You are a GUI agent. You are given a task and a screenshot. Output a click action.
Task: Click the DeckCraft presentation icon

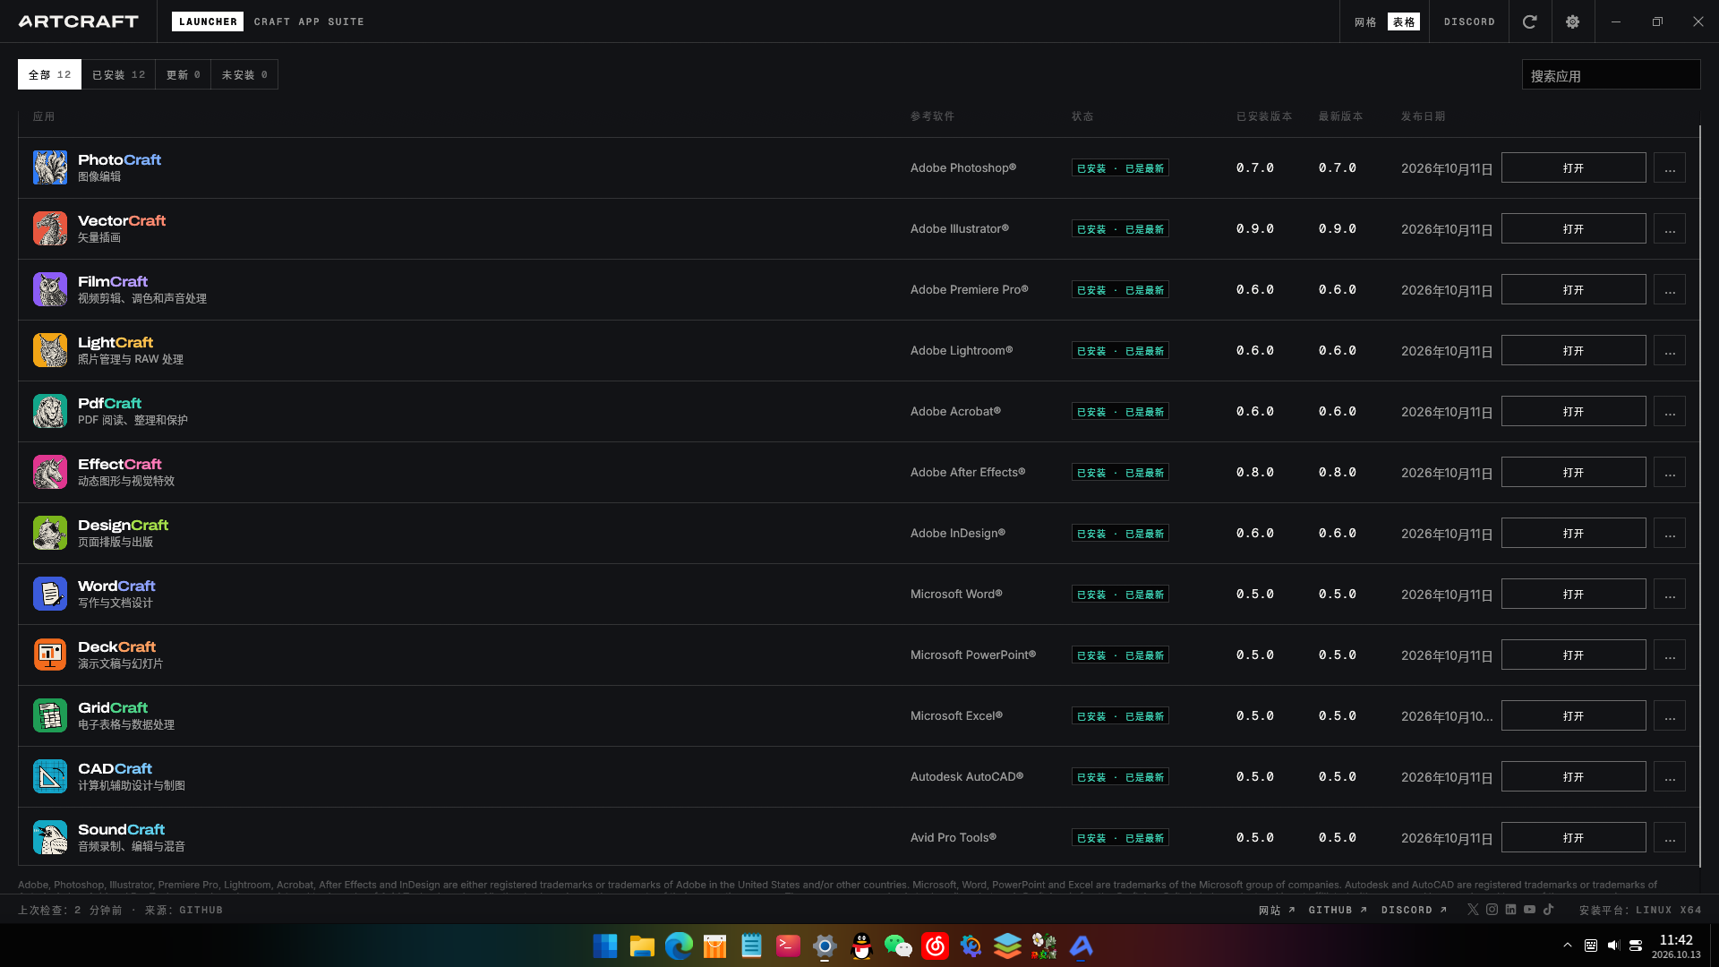[x=50, y=655]
